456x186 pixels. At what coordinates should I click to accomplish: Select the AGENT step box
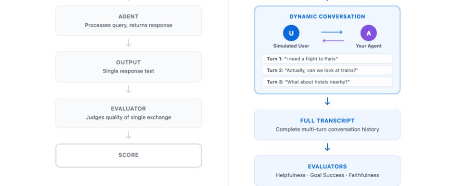click(129, 21)
